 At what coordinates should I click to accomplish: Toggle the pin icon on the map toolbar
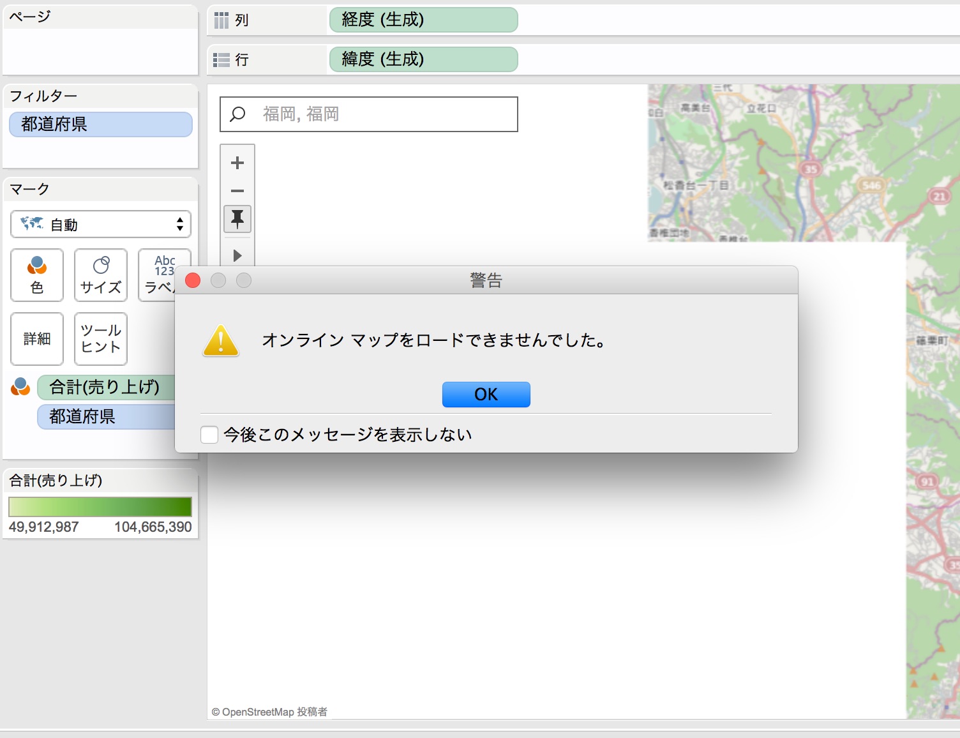click(237, 219)
